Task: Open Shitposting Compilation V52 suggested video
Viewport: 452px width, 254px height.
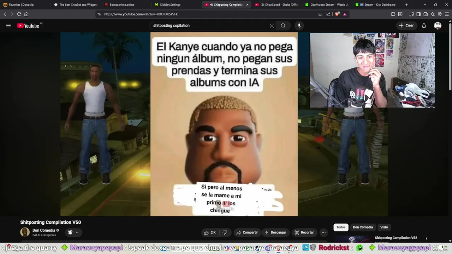Action: tap(396, 238)
